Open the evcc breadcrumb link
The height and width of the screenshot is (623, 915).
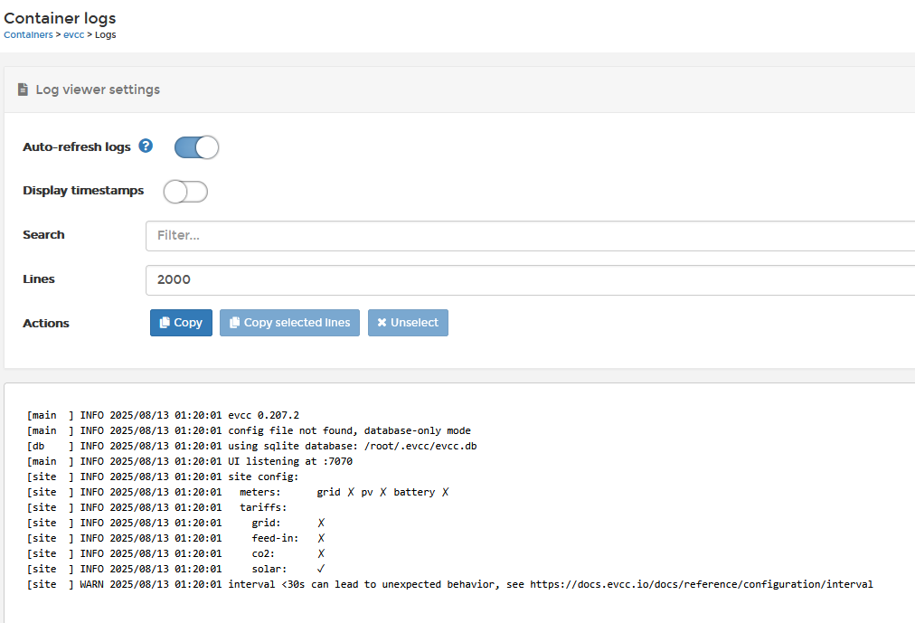pyautogui.click(x=73, y=35)
